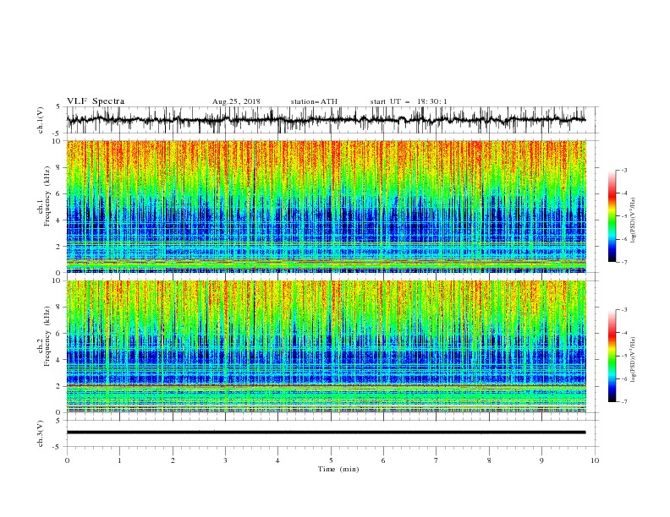Click the "-3" label on ch.1 colorbar
This screenshot has height=517, width=670.
click(624, 170)
